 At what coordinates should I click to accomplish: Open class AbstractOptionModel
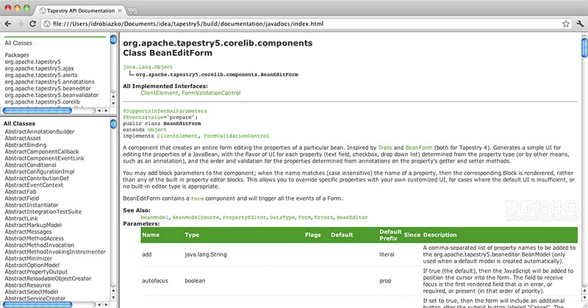pos(32,265)
